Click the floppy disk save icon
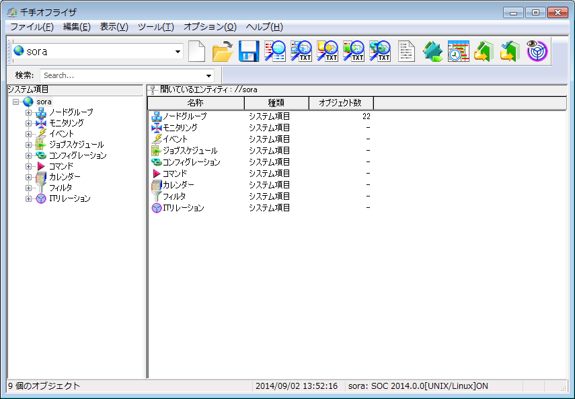575x399 pixels. tap(249, 51)
